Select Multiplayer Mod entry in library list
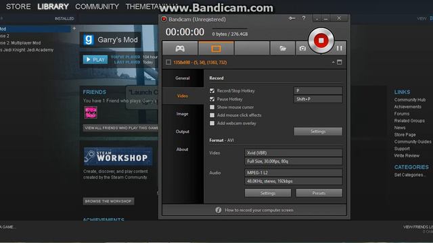Viewport: 433px width, 243px height. [x=20, y=43]
